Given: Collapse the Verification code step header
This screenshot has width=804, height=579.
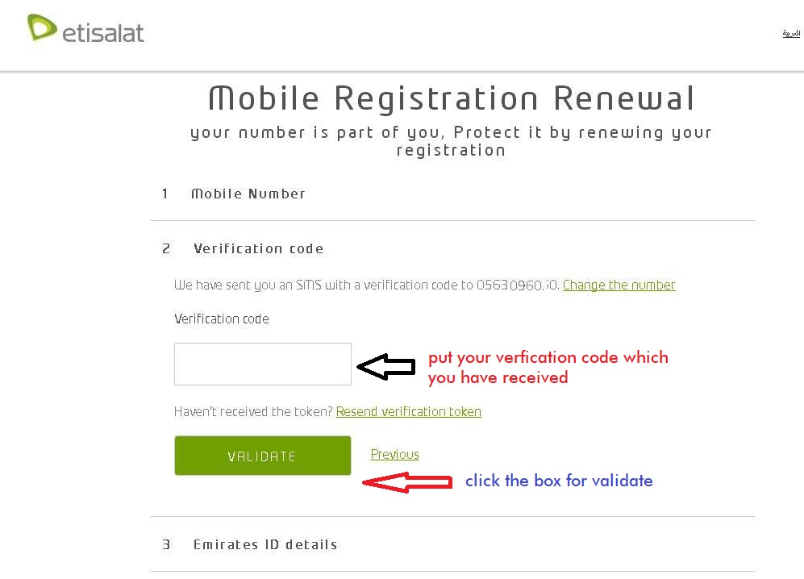Looking at the screenshot, I should (258, 248).
